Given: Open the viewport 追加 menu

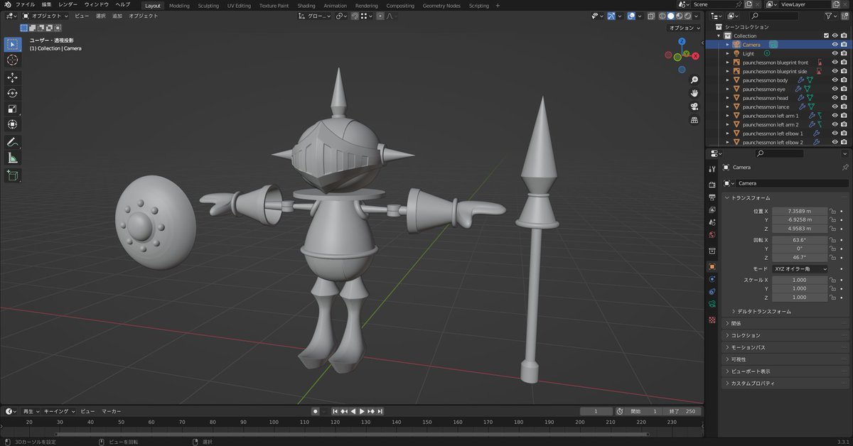Looking at the screenshot, I should (x=117, y=16).
